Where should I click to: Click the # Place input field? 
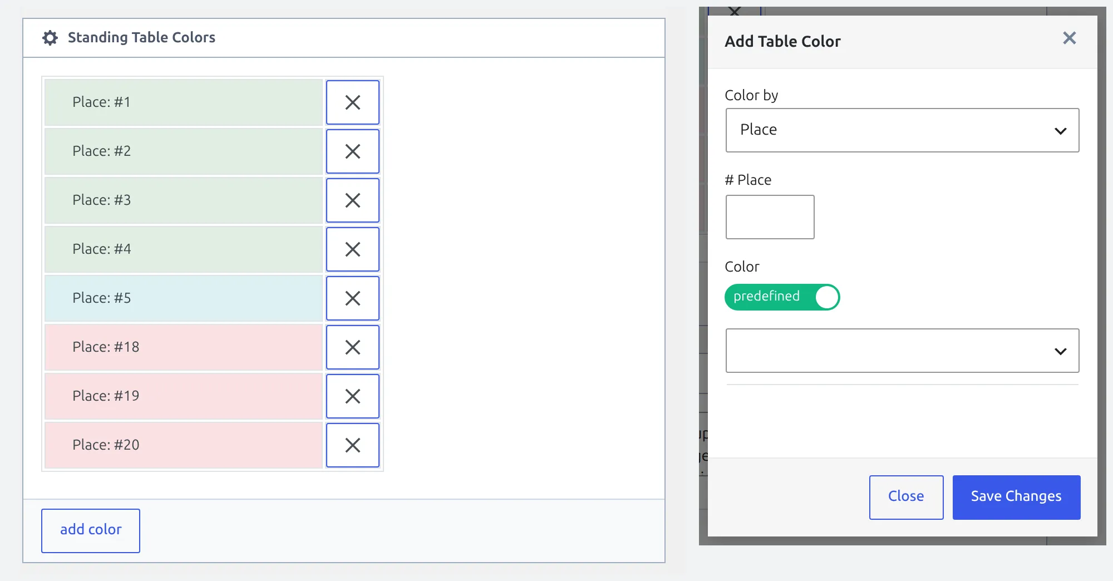coord(770,217)
